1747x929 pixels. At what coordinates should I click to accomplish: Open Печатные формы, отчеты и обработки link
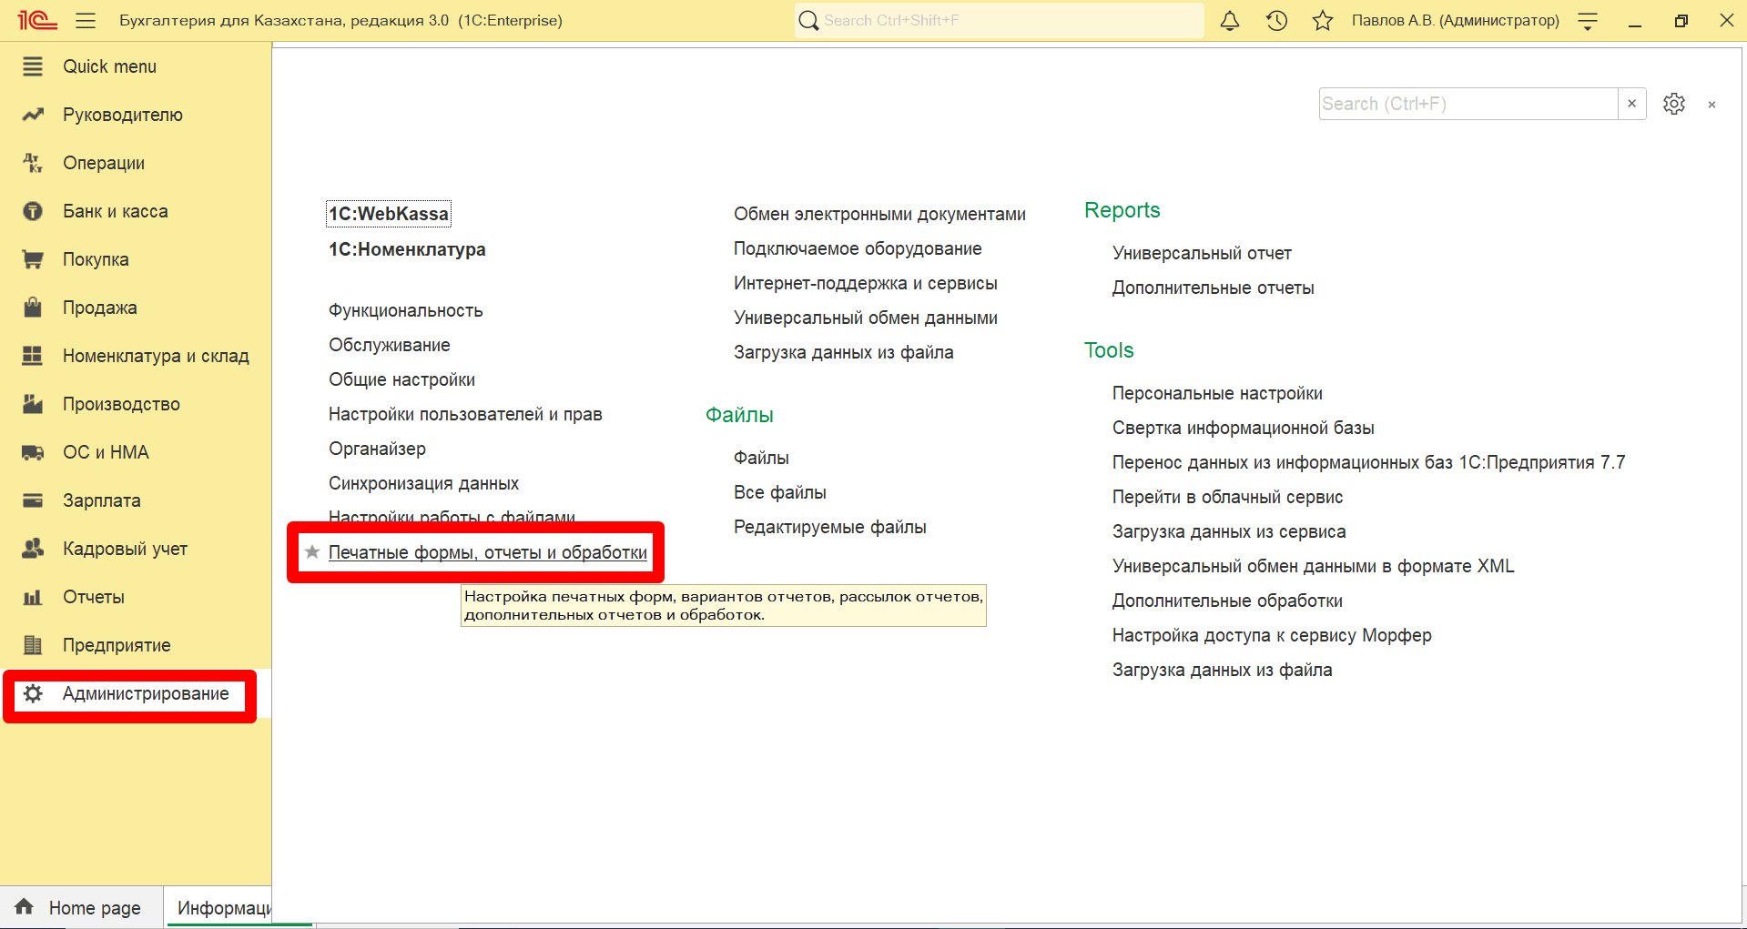click(x=488, y=552)
